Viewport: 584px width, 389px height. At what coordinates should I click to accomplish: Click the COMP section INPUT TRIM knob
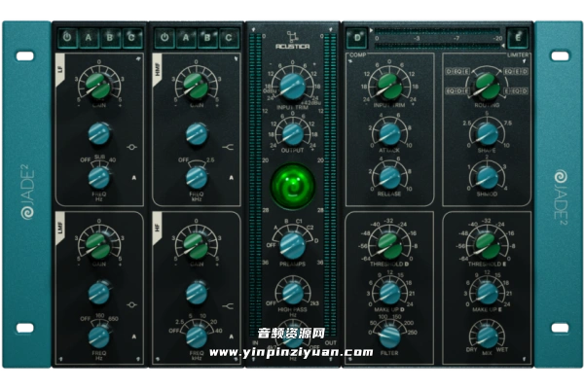[x=389, y=87]
